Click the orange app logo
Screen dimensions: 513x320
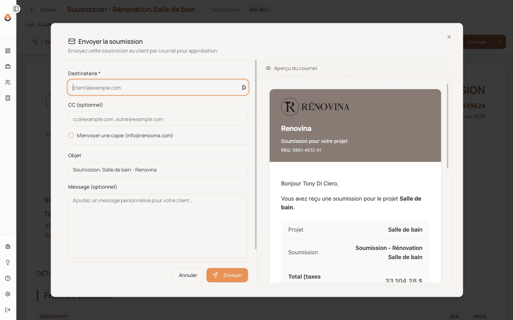click(x=8, y=18)
